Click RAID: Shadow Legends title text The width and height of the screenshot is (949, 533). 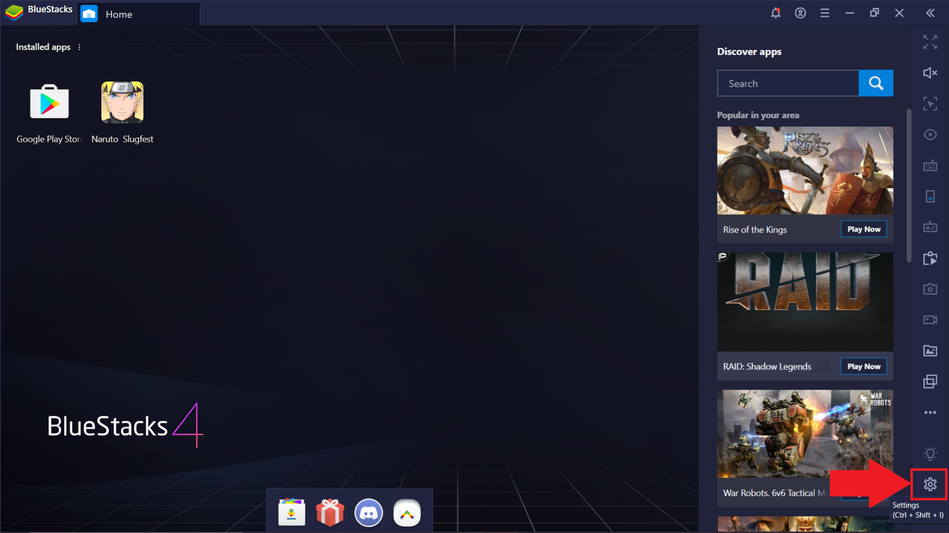point(767,367)
